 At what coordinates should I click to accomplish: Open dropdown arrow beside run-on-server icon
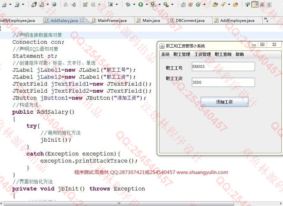[48, 5]
